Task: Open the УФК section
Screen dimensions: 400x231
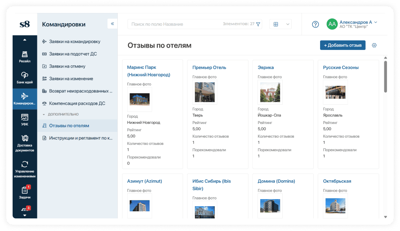Action: tap(25, 120)
